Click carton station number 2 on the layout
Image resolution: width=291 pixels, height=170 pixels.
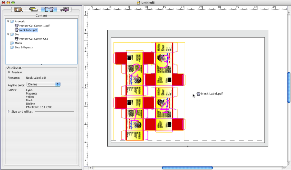click(135, 70)
